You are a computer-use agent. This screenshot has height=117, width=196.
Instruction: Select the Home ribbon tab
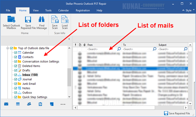[x=23, y=10]
